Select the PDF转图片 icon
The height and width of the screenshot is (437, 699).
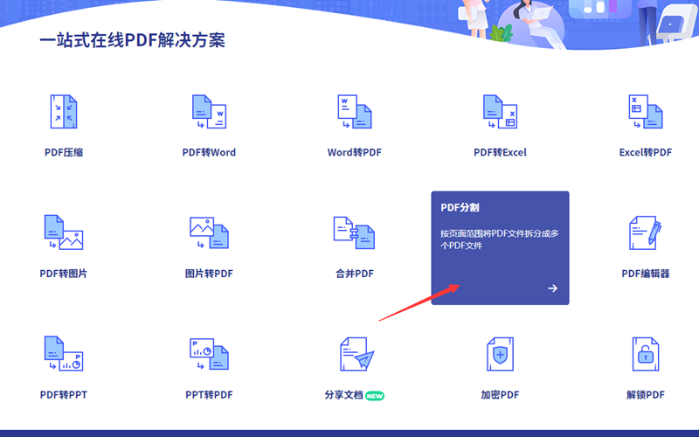63,232
